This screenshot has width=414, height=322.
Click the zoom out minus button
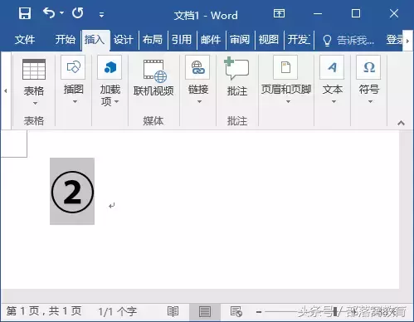coord(259,312)
